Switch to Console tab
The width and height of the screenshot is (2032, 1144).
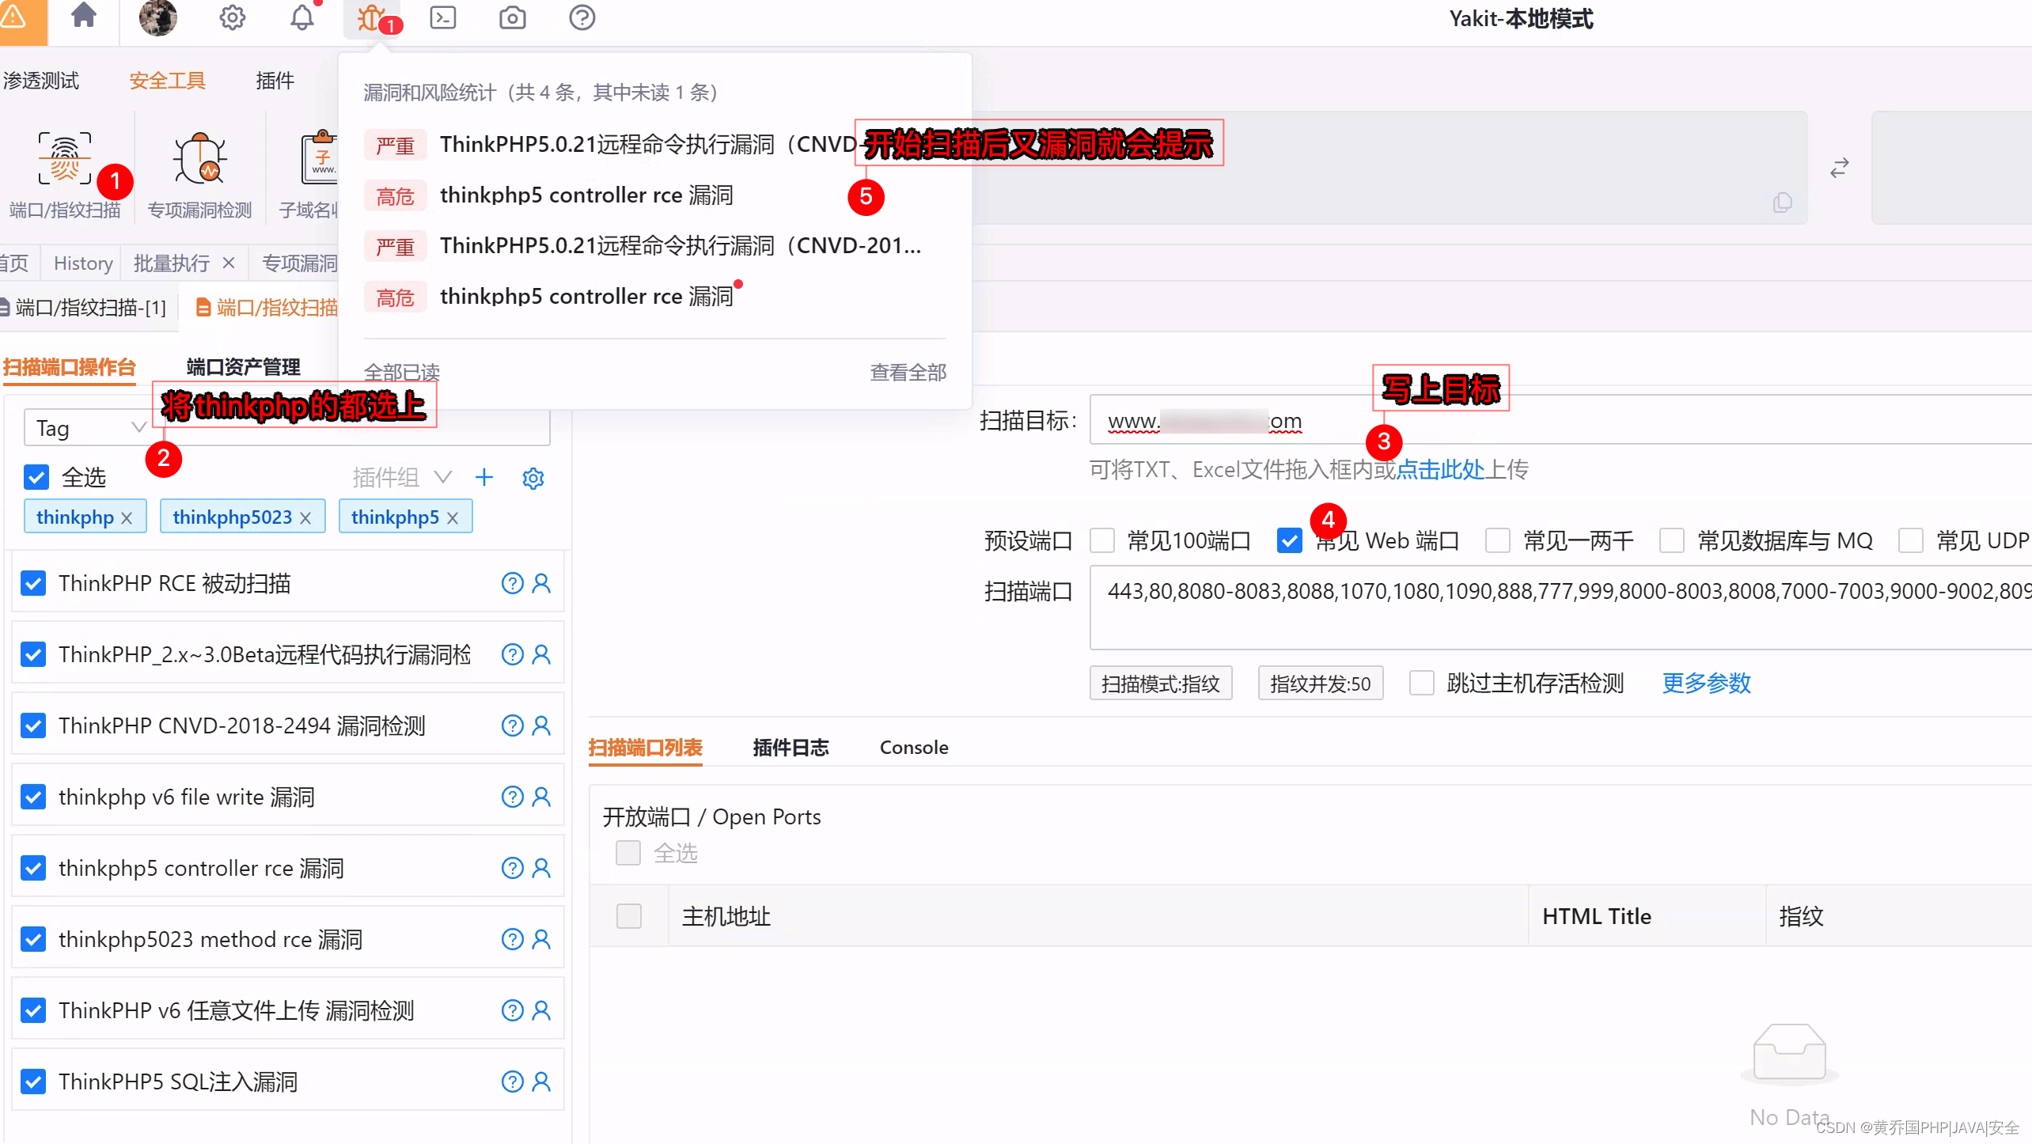[x=914, y=748]
